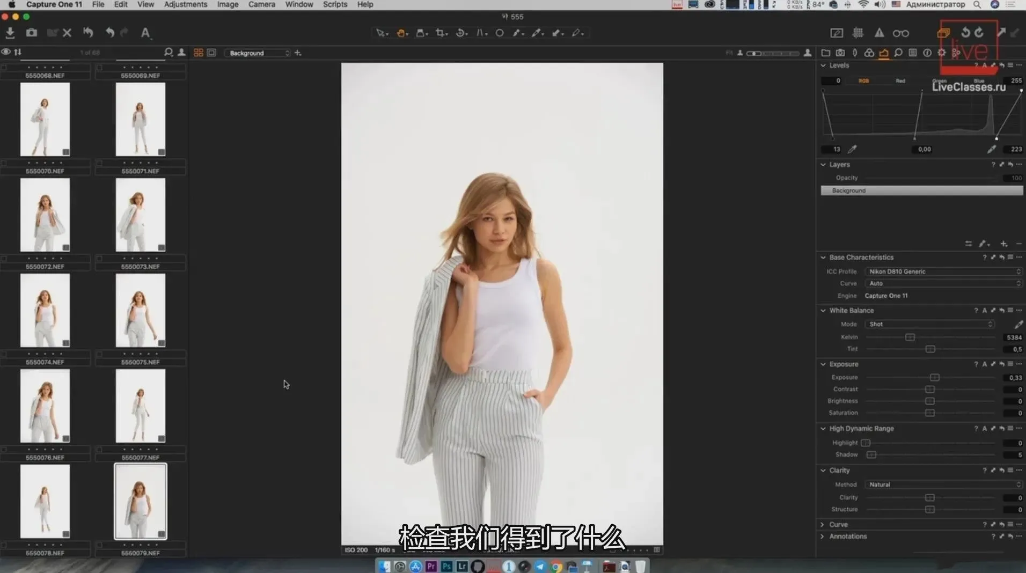
Task: Expand the Annotations panel
Action: click(823, 536)
